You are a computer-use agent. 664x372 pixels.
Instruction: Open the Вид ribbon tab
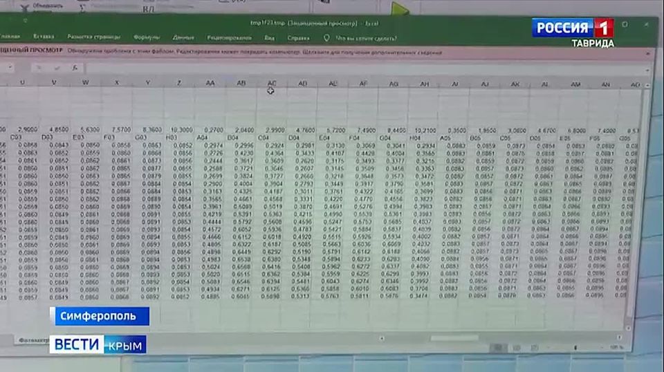click(x=269, y=37)
